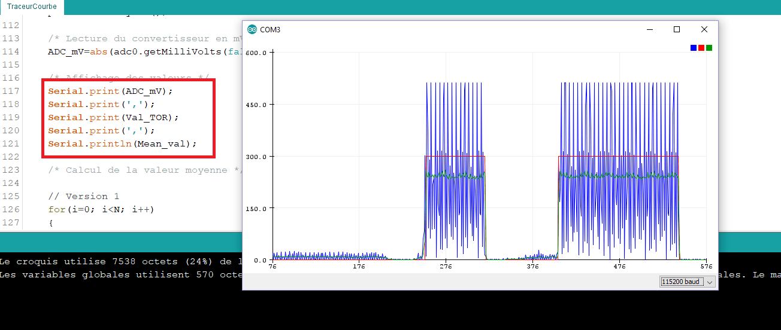Click the red legend swatch in plotter
The width and height of the screenshot is (781, 330).
click(x=701, y=48)
